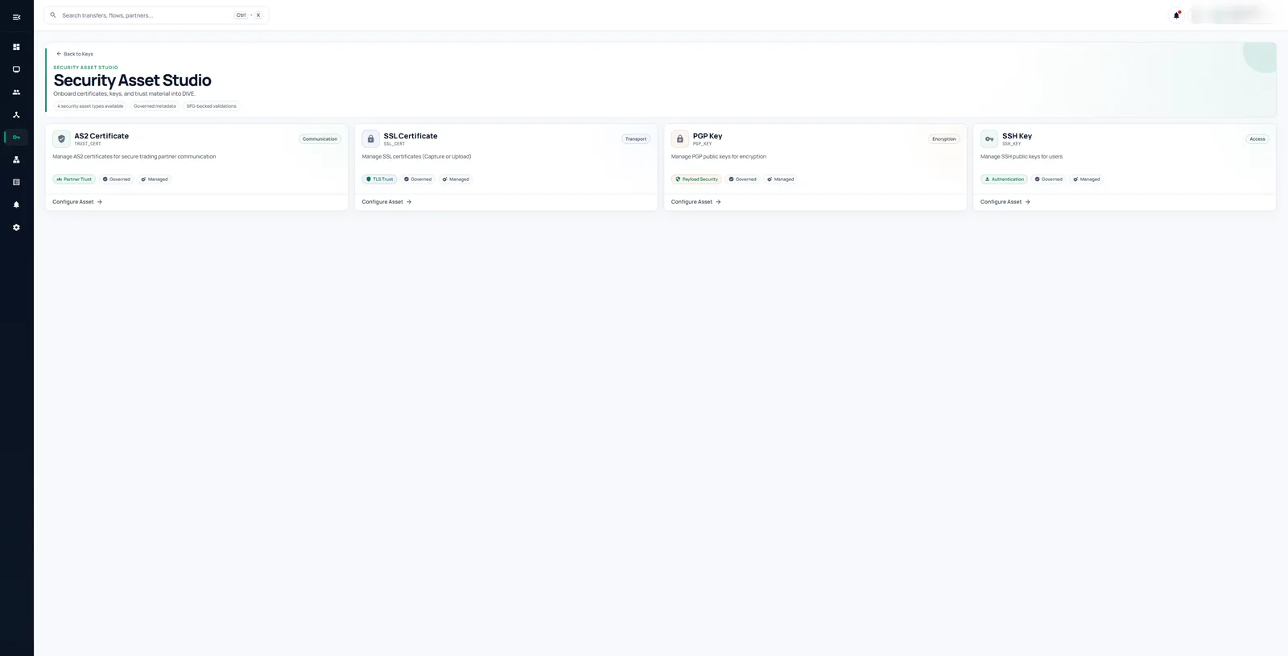
Task: Click the Security Asset Studio heading
Action: [x=132, y=80]
